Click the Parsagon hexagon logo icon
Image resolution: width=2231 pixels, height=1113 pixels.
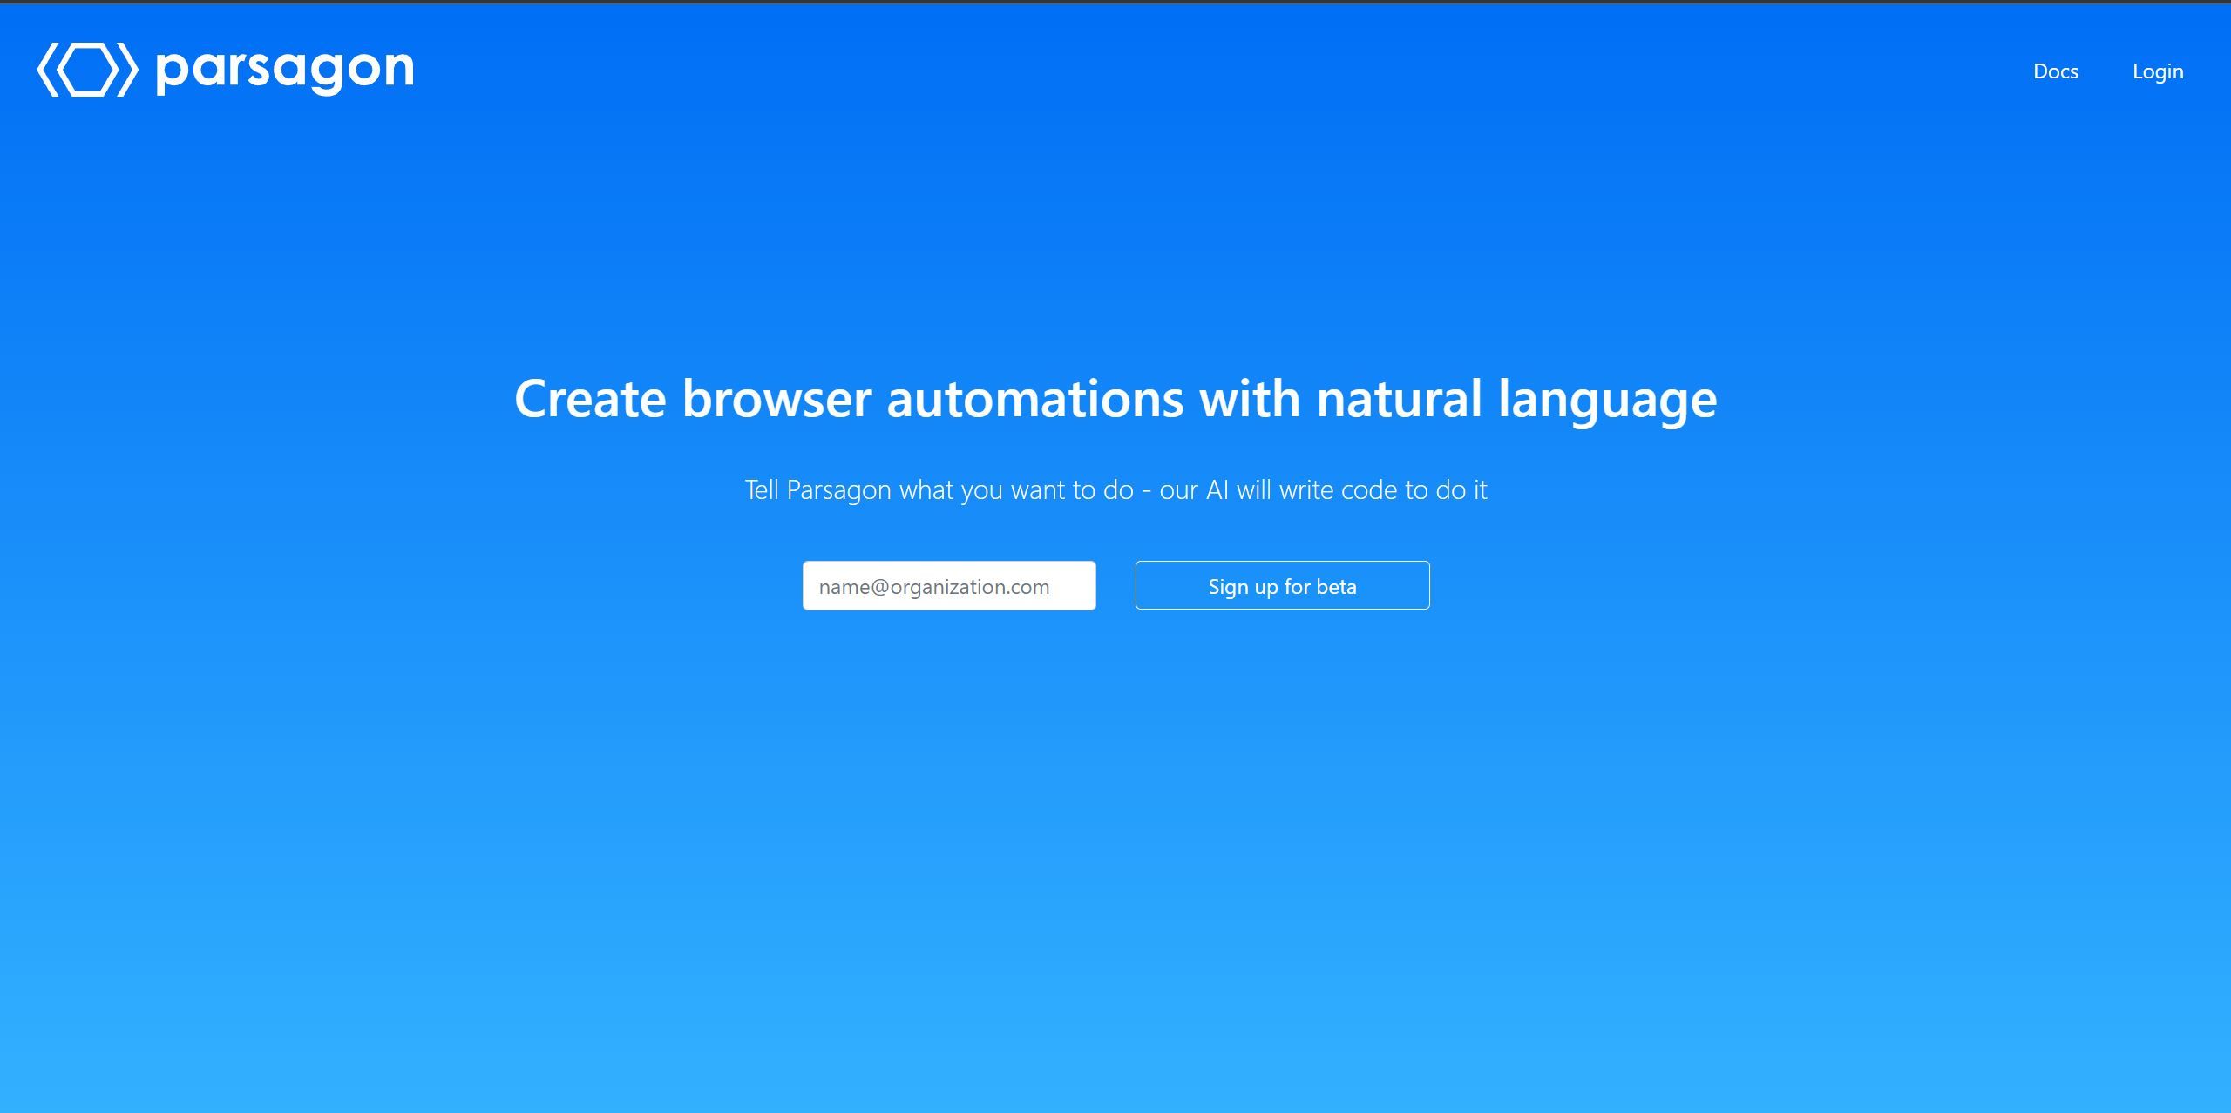pyautogui.click(x=87, y=69)
